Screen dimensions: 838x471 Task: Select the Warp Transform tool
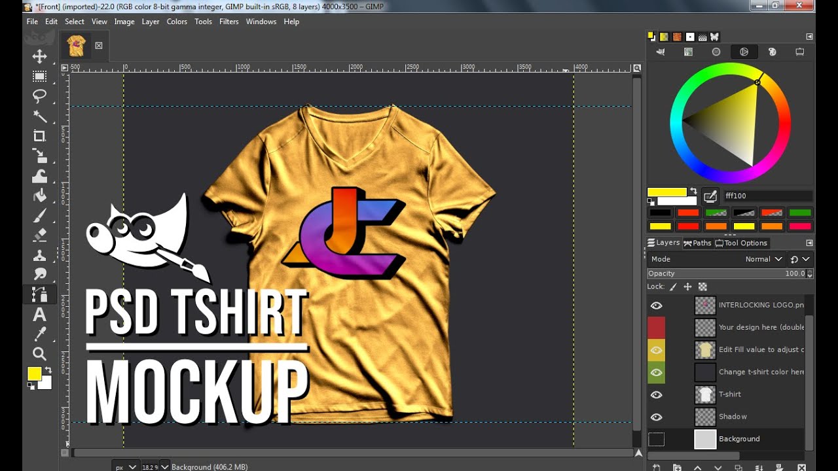(40, 176)
